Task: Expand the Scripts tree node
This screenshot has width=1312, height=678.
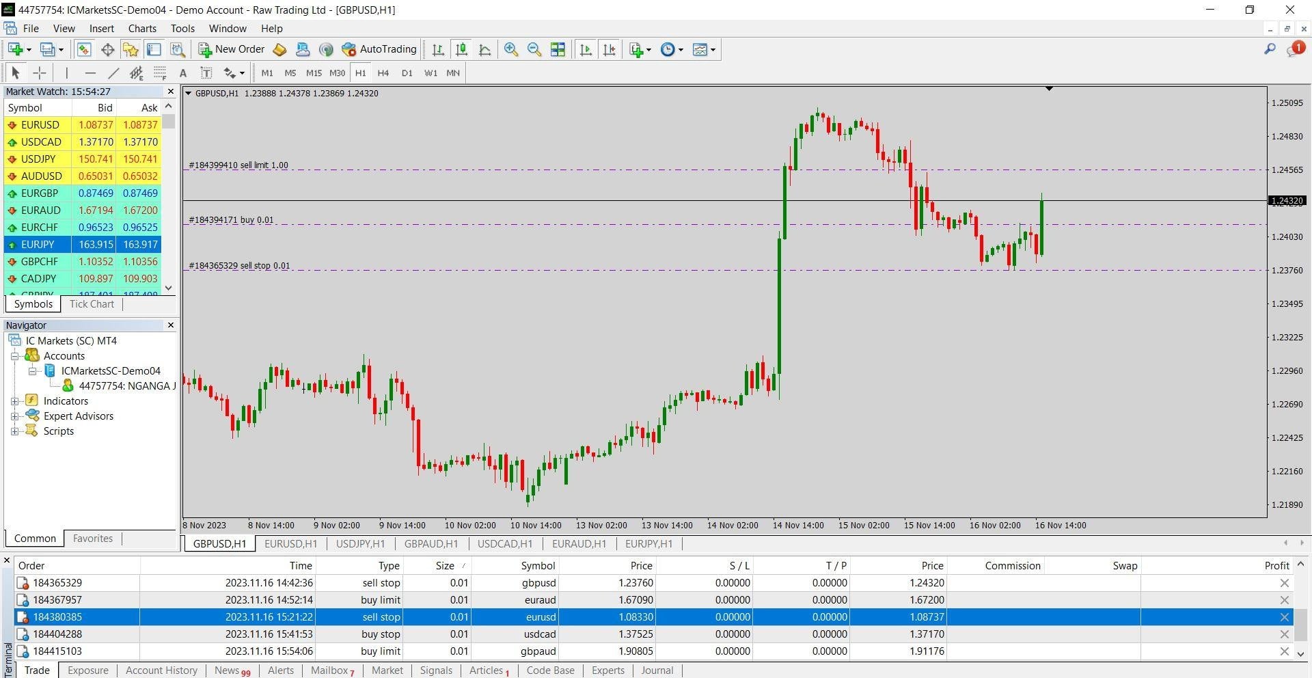Action: pos(14,431)
